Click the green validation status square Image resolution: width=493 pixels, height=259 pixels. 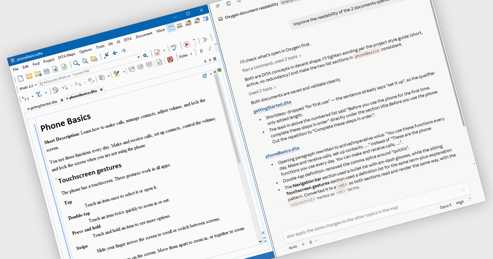coord(219,70)
